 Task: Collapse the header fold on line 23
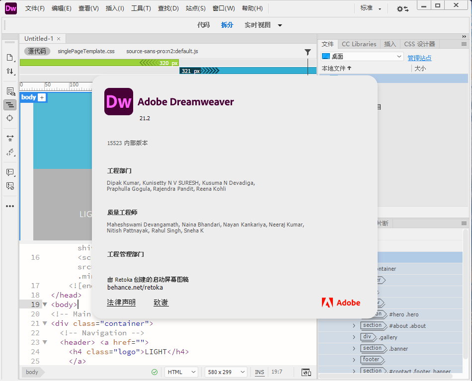click(x=45, y=342)
